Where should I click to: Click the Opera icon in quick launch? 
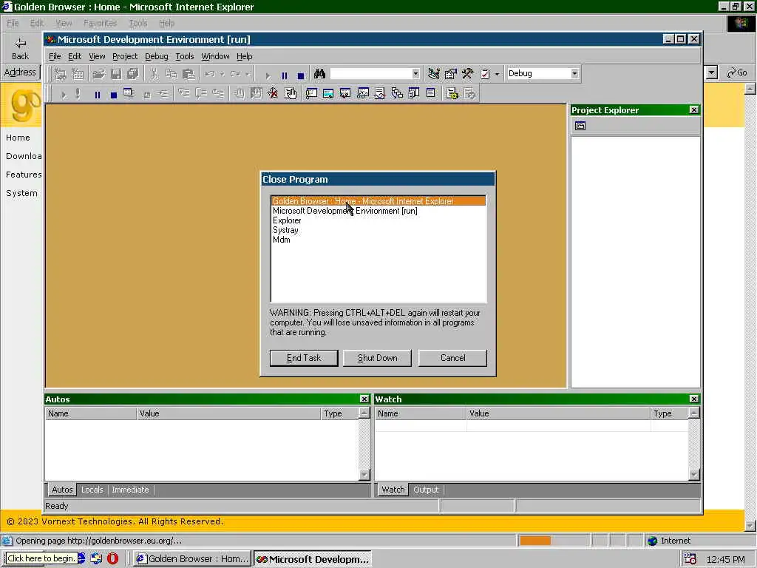point(112,558)
